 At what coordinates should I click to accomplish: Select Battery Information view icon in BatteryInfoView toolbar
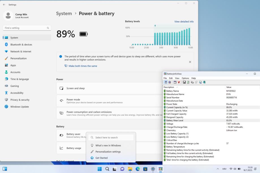click(x=166, y=82)
